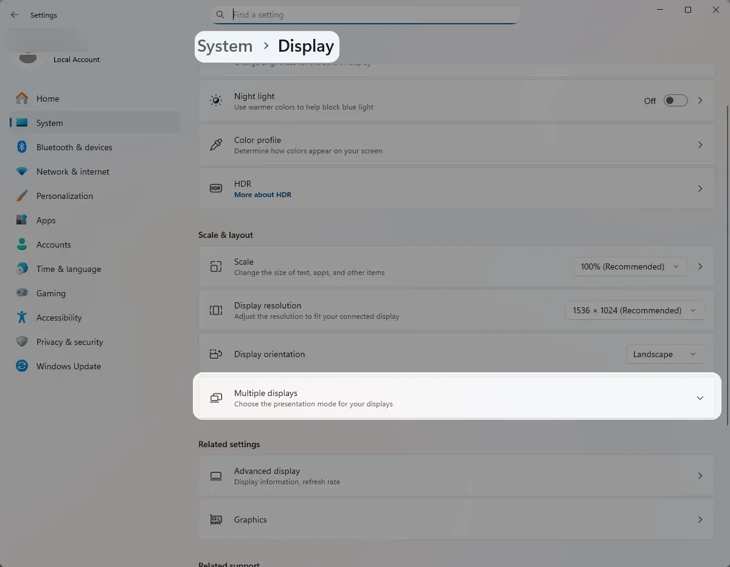Click the System monitor icon in sidebar
Image resolution: width=730 pixels, height=567 pixels.
(x=22, y=122)
